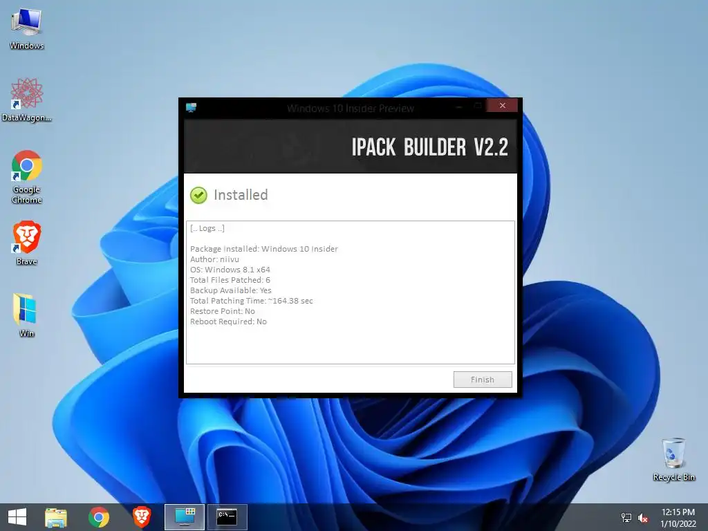The height and width of the screenshot is (531, 708).
Task: Click the network tray icon
Action: coord(626,517)
